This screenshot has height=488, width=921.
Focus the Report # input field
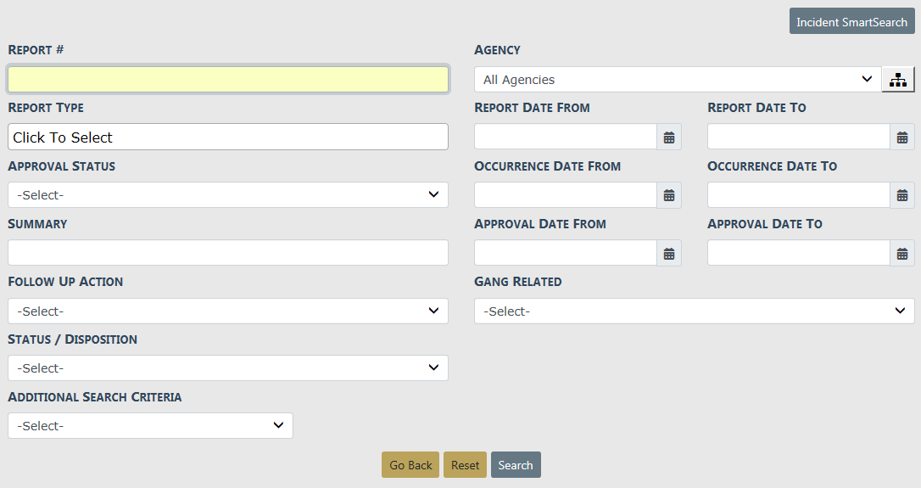point(227,80)
